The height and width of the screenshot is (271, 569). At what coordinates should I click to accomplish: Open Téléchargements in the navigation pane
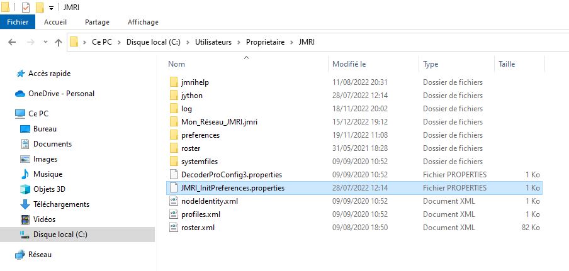61,204
